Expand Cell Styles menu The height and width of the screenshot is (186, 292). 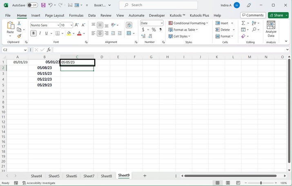(x=179, y=36)
